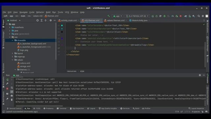
Task: Open IDE settings gear in top toolbar
Action: pos(203,16)
